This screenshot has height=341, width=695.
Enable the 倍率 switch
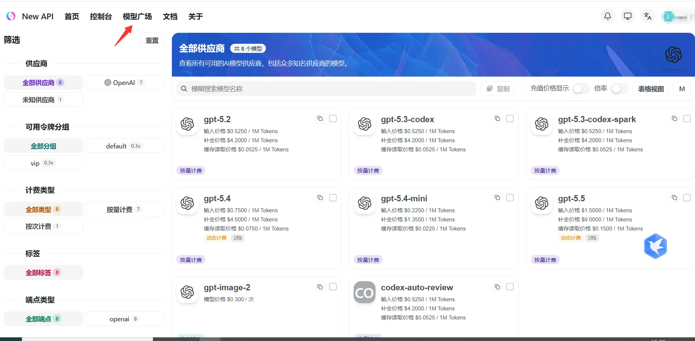[620, 89]
